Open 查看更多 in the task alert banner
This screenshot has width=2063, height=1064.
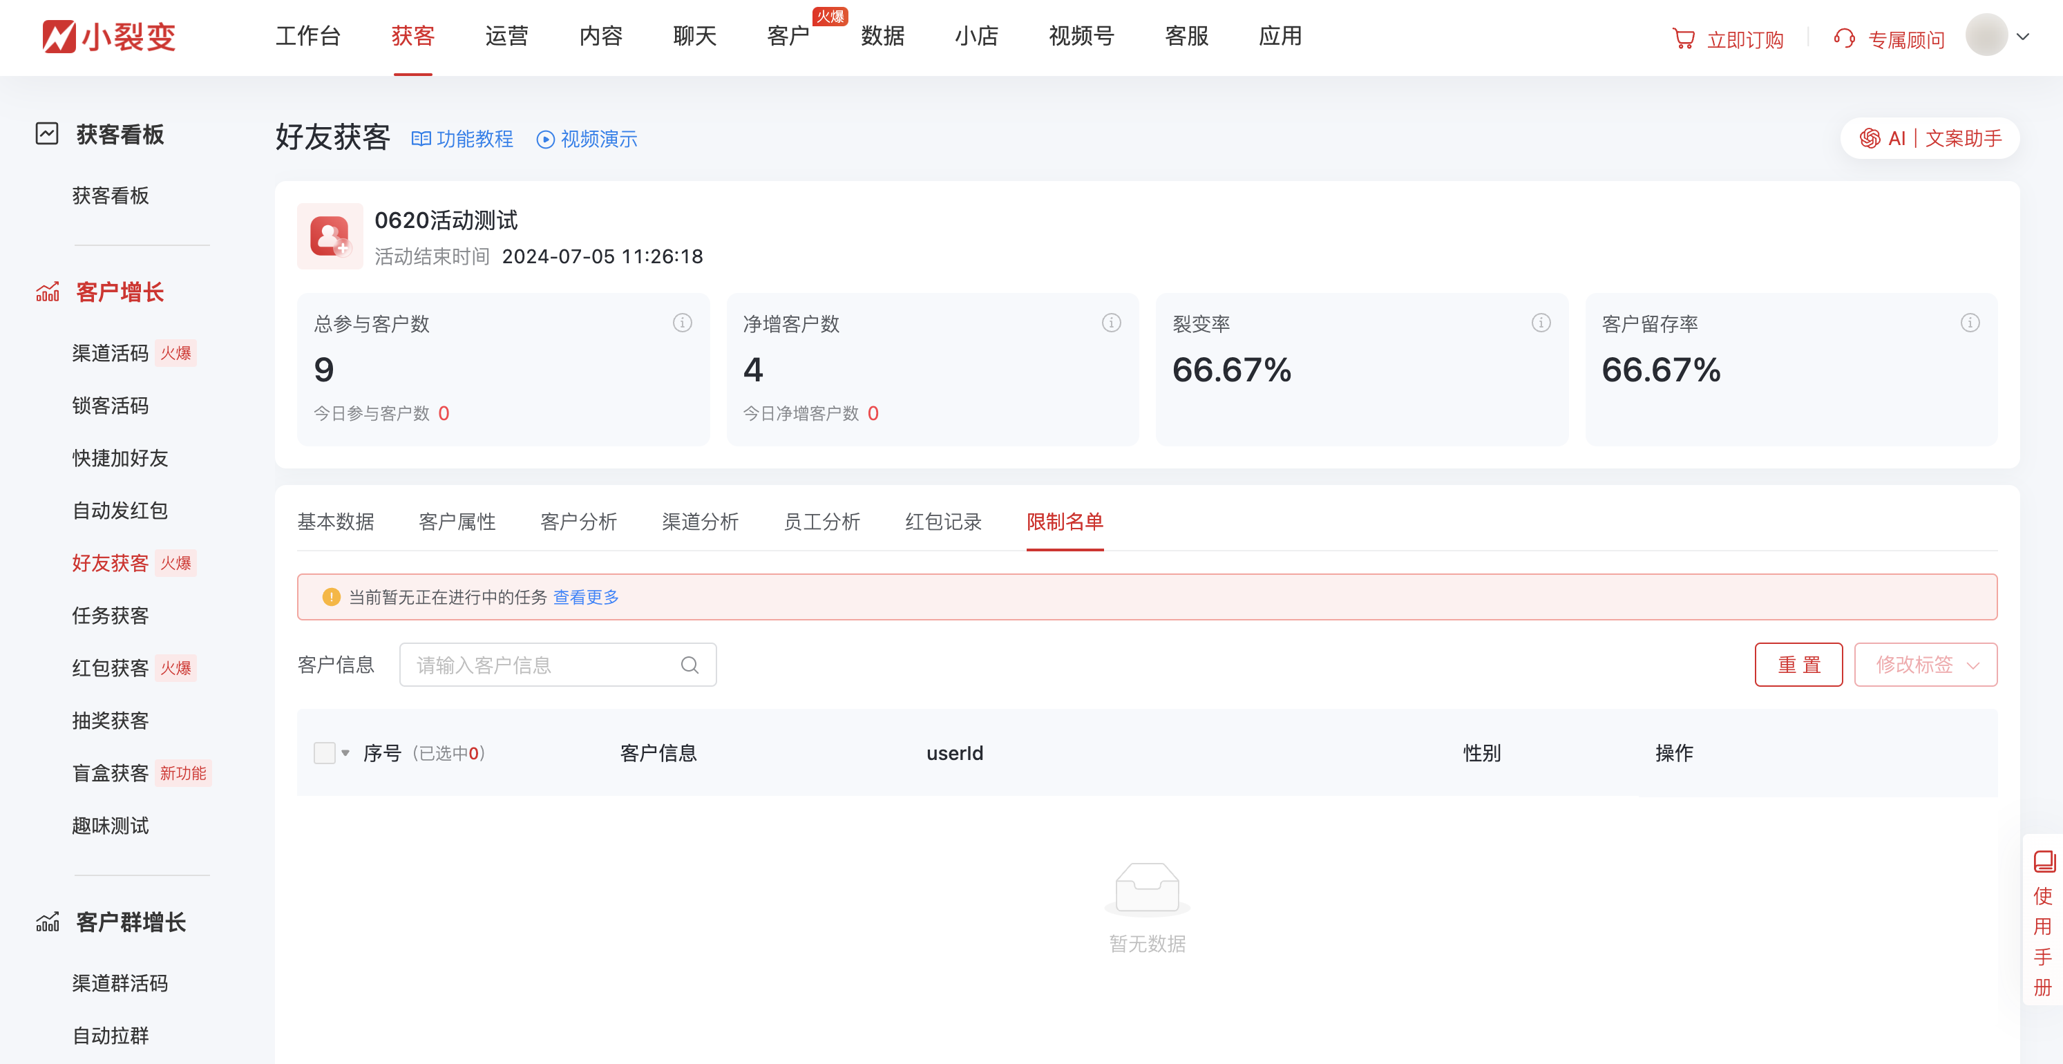click(x=585, y=596)
